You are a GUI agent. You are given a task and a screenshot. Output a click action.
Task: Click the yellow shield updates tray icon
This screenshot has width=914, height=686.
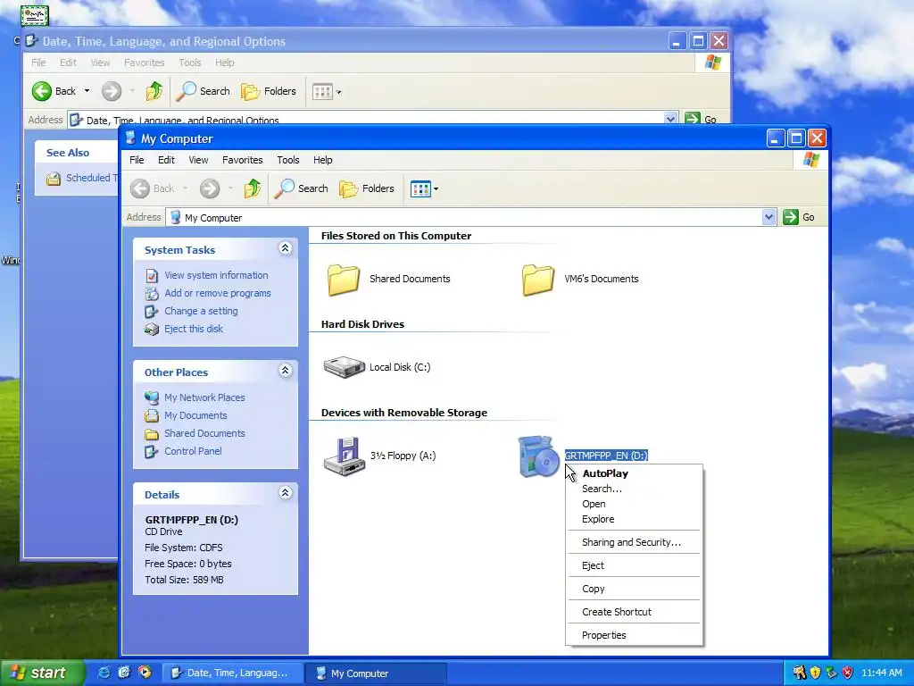816,673
